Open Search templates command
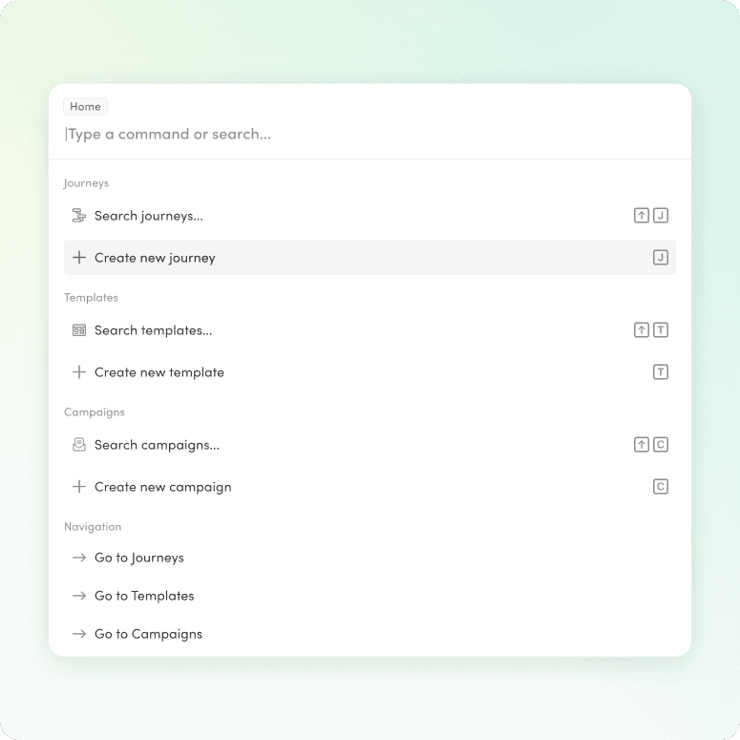This screenshot has height=740, width=740. point(370,330)
